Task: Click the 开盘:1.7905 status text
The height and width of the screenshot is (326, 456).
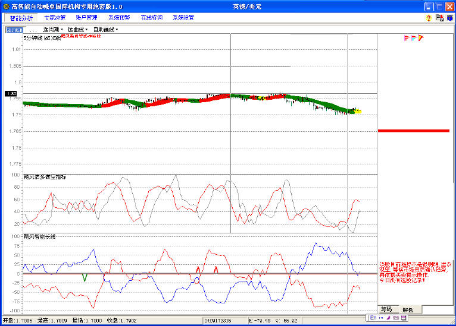Action: click(x=17, y=321)
